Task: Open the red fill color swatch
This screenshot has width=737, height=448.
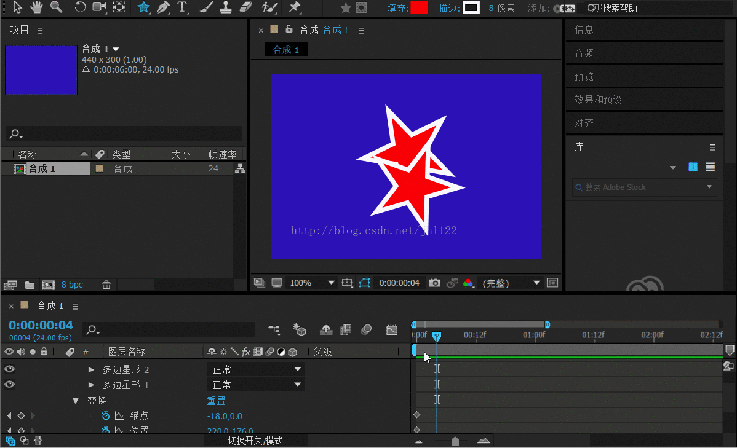Action: 420,7
